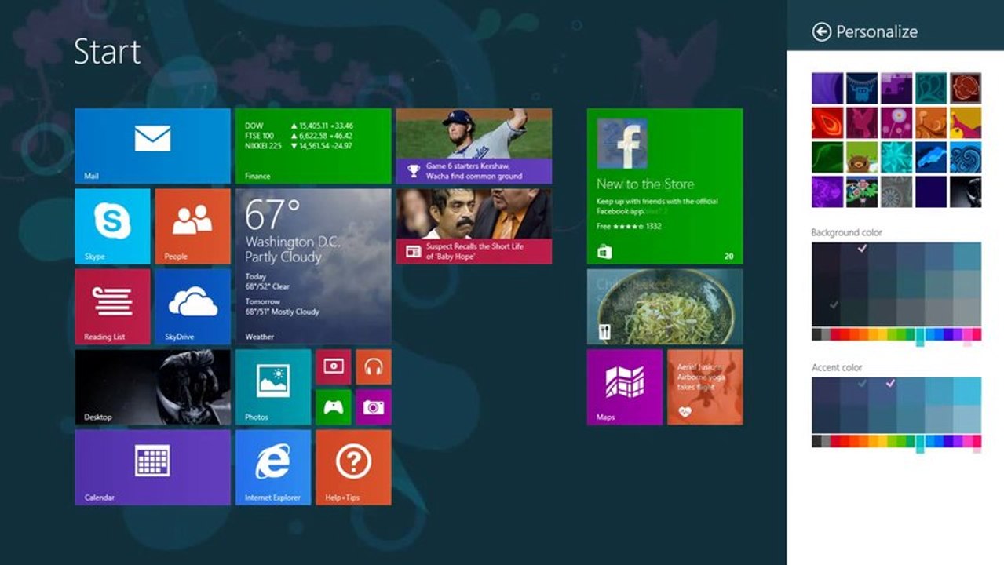The height and width of the screenshot is (565, 1004).
Task: Switch to the Desktop tile
Action: coord(152,387)
